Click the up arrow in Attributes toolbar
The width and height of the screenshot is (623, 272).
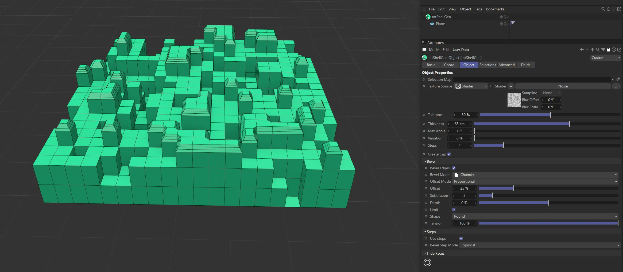[593, 50]
